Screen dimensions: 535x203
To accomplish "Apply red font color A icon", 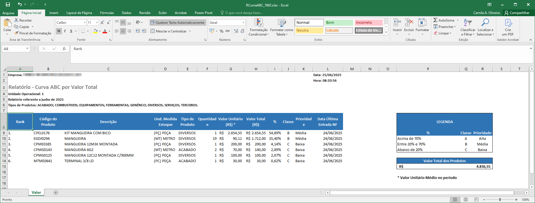I will coord(105,31).
